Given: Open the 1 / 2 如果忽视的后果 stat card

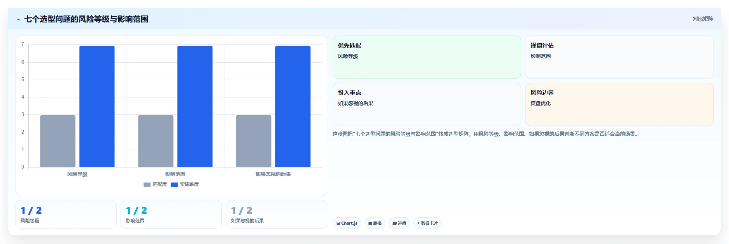Looking at the screenshot, I should coord(276,214).
